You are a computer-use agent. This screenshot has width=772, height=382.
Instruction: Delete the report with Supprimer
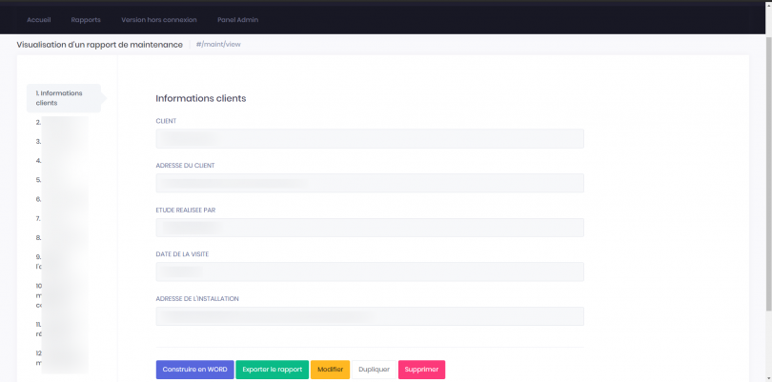click(x=421, y=370)
